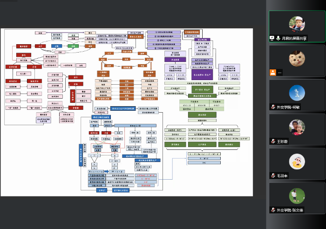Image resolution: width=326 pixels, height=229 pixels.
Task: Click the 外交学院-何敏 name label
Action: (x=289, y=107)
